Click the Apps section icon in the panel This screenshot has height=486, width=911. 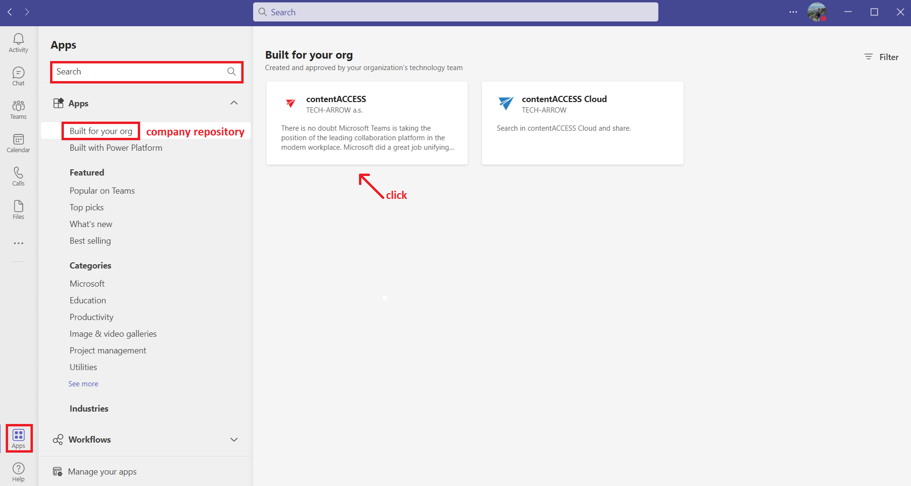click(59, 103)
